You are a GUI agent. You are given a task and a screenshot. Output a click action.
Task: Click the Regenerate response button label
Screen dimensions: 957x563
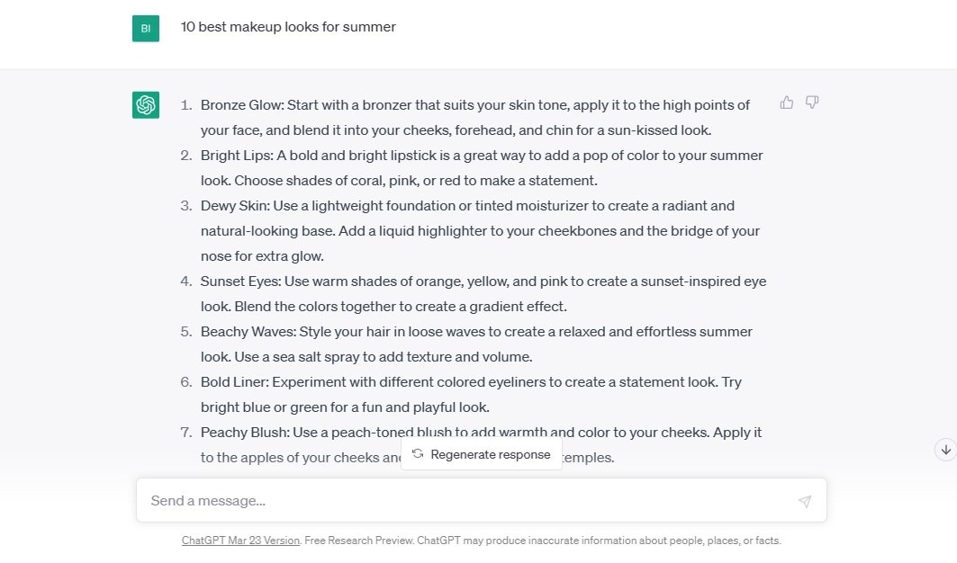coord(490,454)
